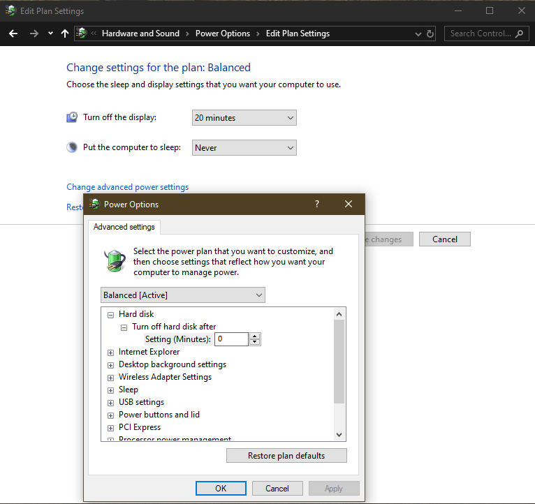Click the address bar Control Panel icon

[81, 33]
